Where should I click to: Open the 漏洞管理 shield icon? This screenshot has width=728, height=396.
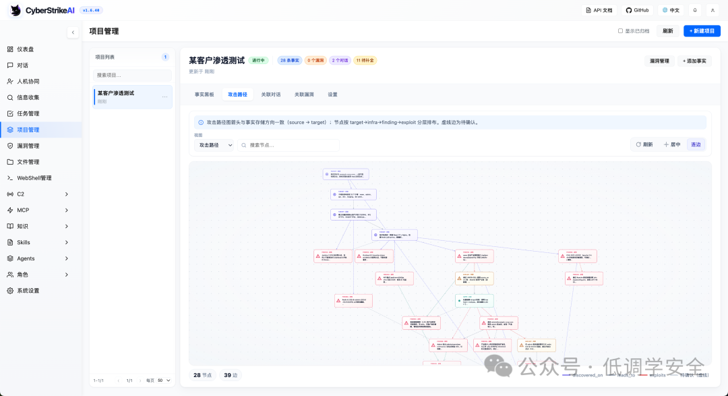coord(10,146)
